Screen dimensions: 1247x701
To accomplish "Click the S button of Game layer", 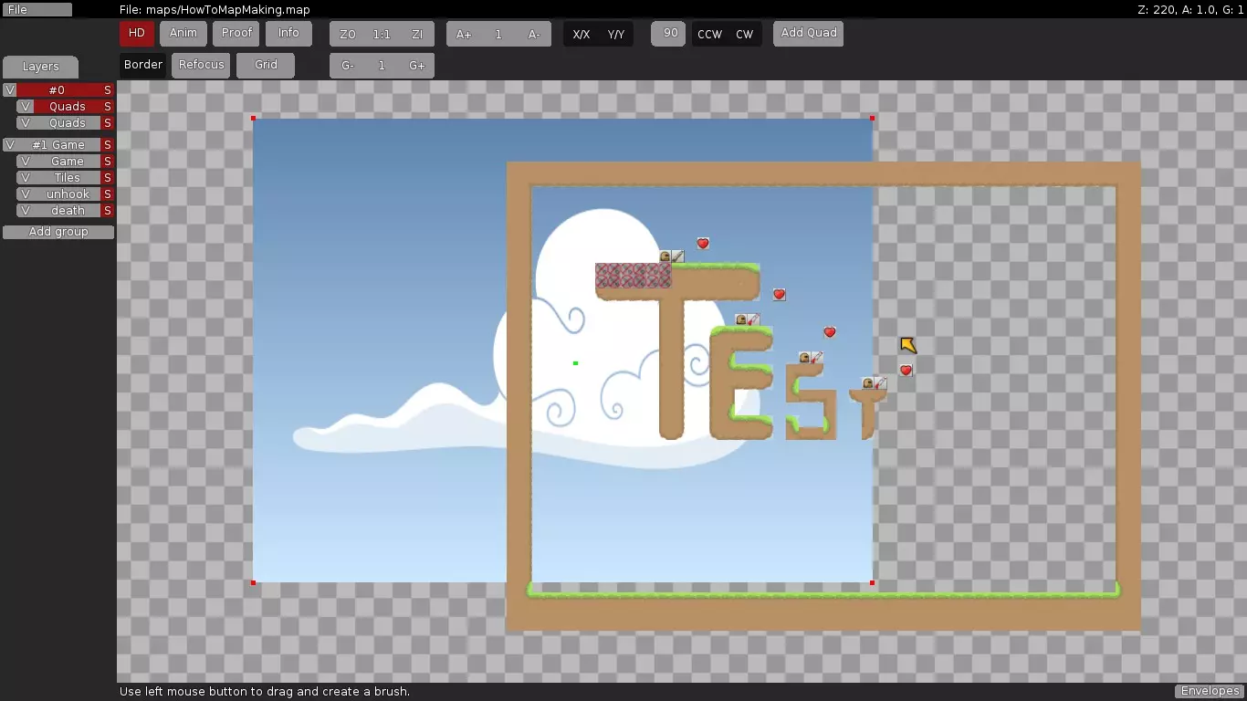I will pyautogui.click(x=108, y=162).
